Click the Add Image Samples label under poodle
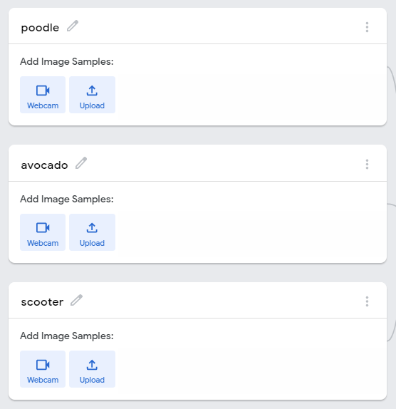396x409 pixels. tap(67, 61)
